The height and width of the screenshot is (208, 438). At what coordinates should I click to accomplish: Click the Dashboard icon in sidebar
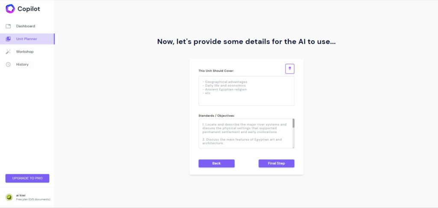pyautogui.click(x=8, y=26)
